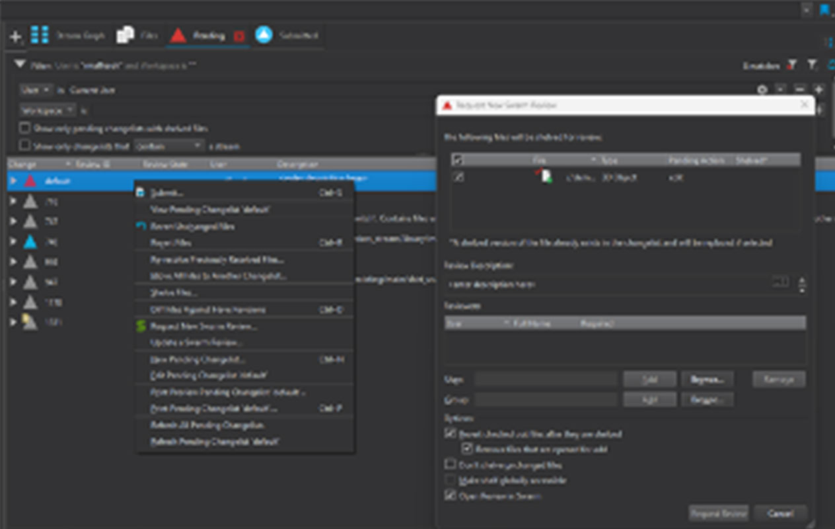The image size is (835, 529).
Task: Check the Don't shelve unchanged files option
Action: [x=451, y=465]
